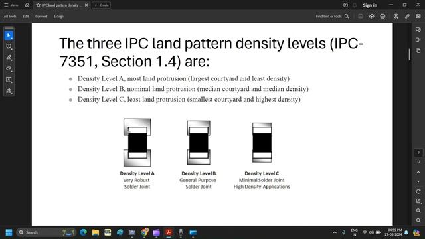The image size is (425, 239).
Task: Open the notifications bell in Acrobat
Action: 355,5
